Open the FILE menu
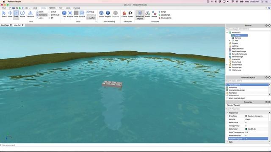The width and height of the screenshot is (271, 152). (x=4, y=8)
